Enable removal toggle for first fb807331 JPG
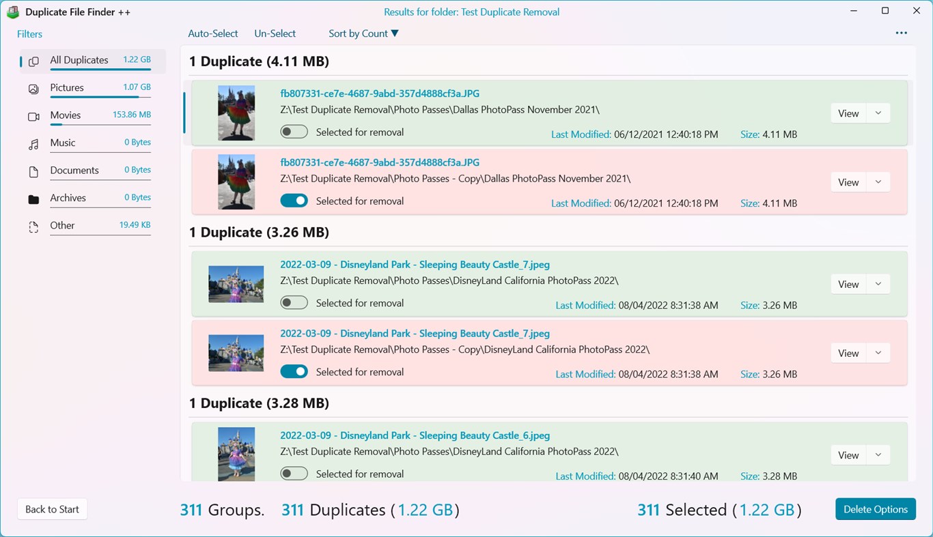933x537 pixels. (294, 131)
